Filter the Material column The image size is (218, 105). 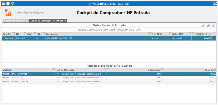(53, 69)
